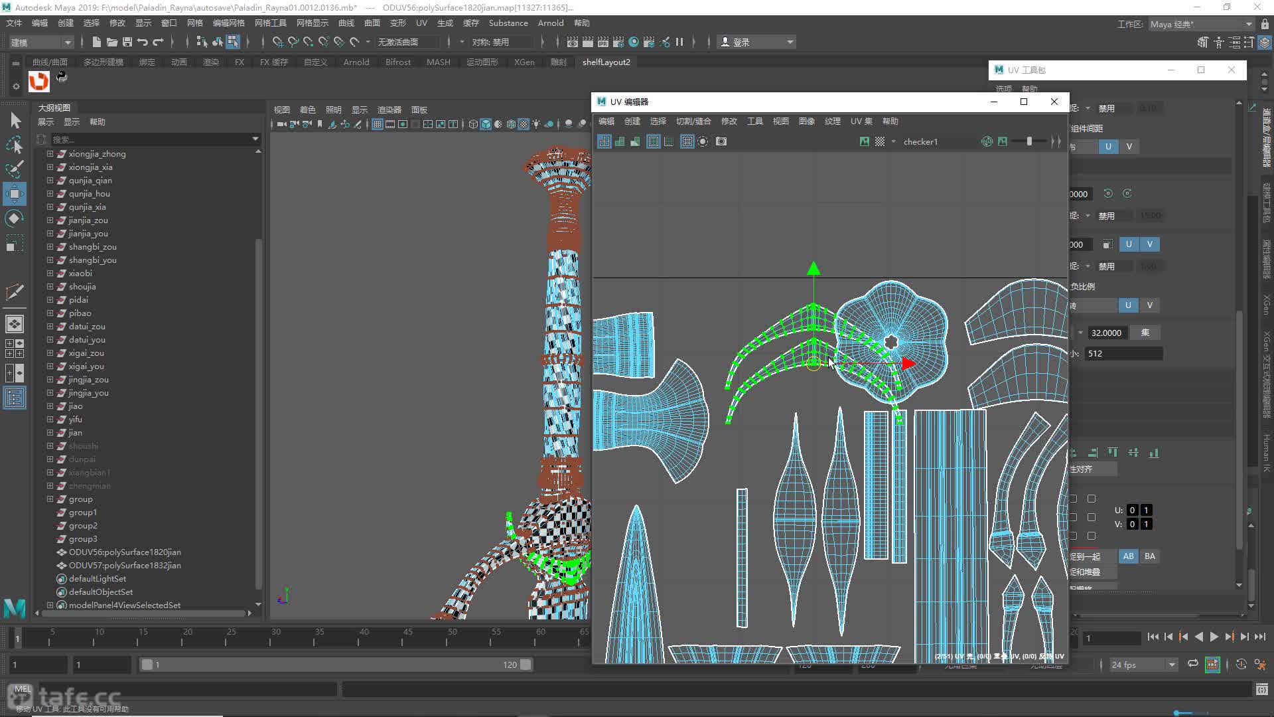Select the shoujia item in outliner
The width and height of the screenshot is (1274, 717).
pyautogui.click(x=82, y=286)
